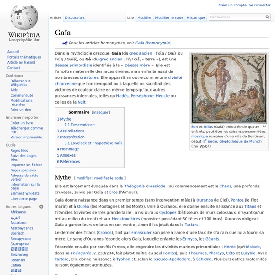This screenshot has width=275, height=275.
Task: Open Modifications récentes
Action: point(22,102)
